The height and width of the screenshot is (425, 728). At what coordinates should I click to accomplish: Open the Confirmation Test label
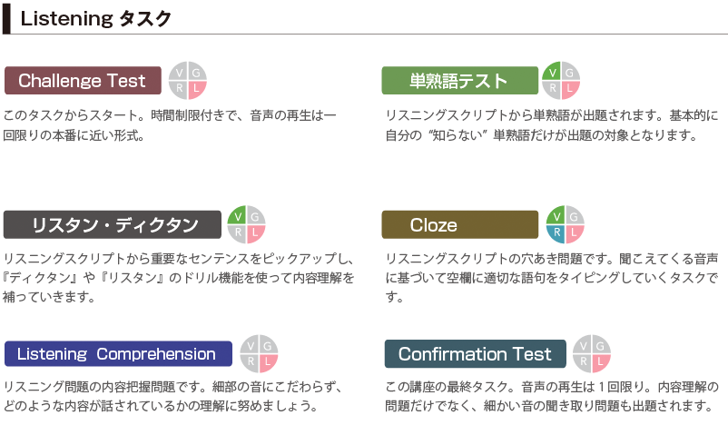[x=475, y=354]
